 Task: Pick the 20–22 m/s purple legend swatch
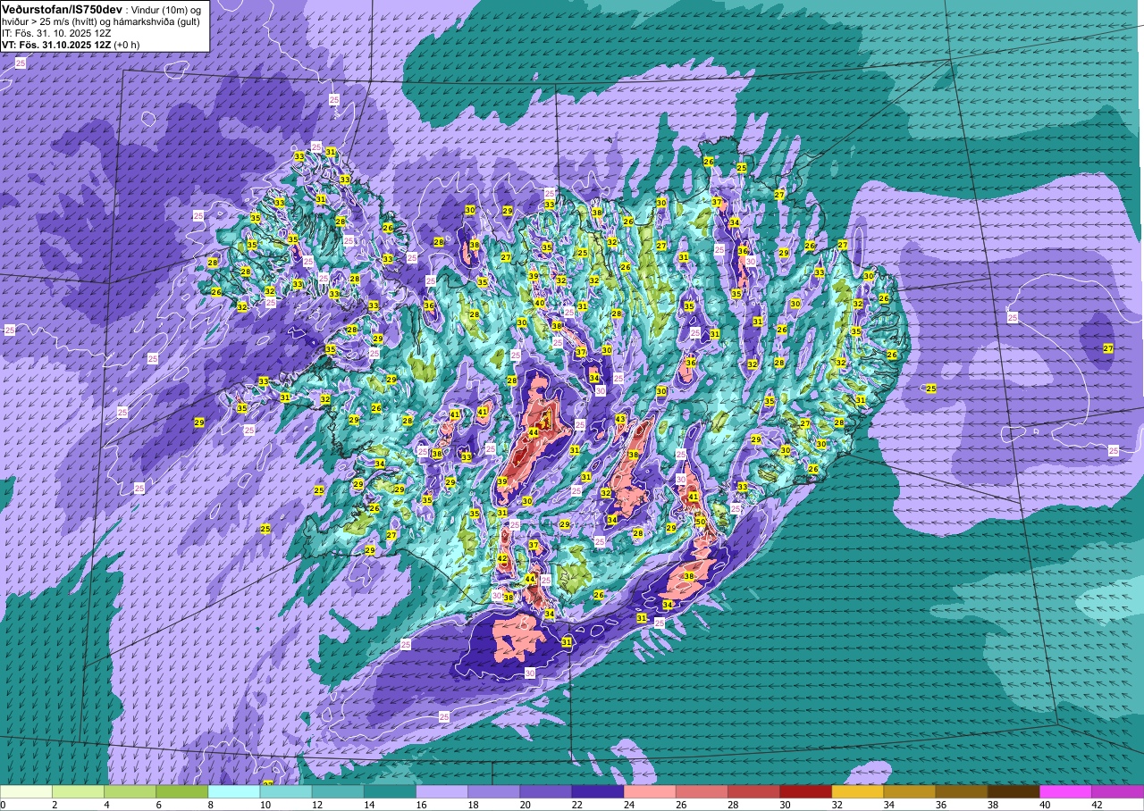click(545, 791)
